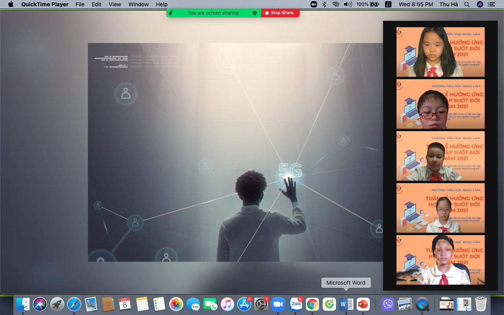Image resolution: width=504 pixels, height=315 pixels.
Task: Open the Zoom camera menu bar status icon
Action: tap(314, 4)
